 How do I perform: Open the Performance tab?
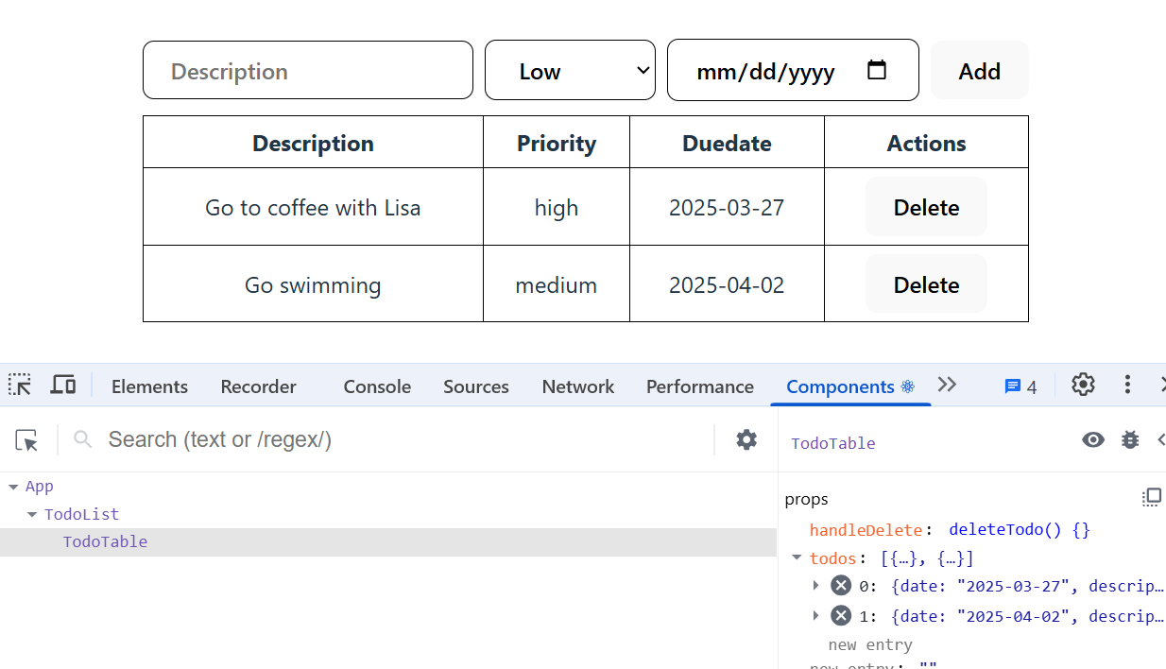click(x=700, y=386)
